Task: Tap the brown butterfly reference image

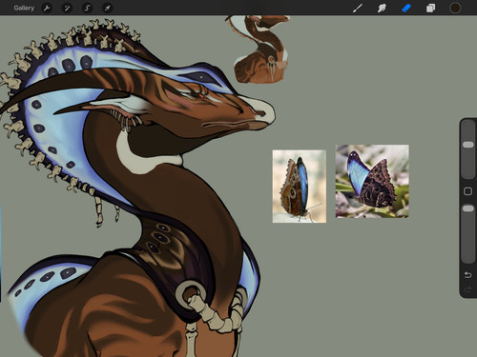Action: click(300, 187)
